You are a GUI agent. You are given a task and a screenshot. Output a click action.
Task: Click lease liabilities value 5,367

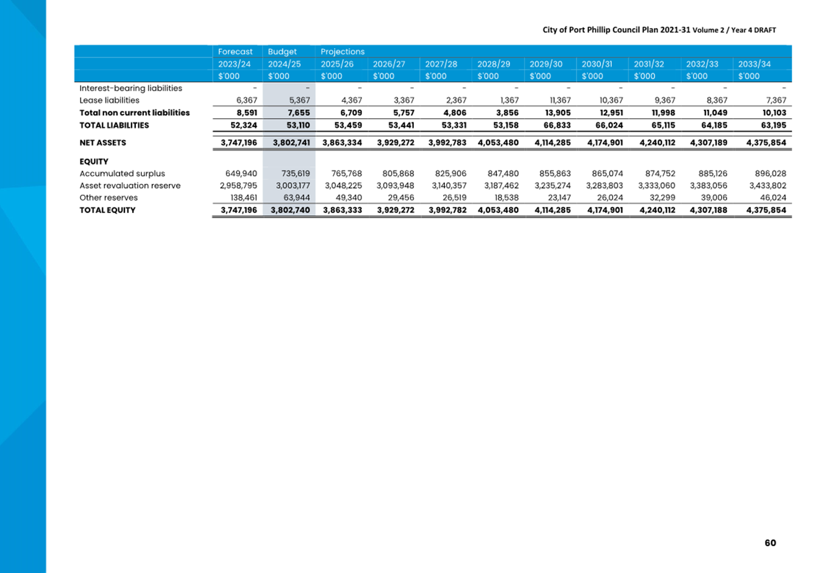tap(299, 100)
